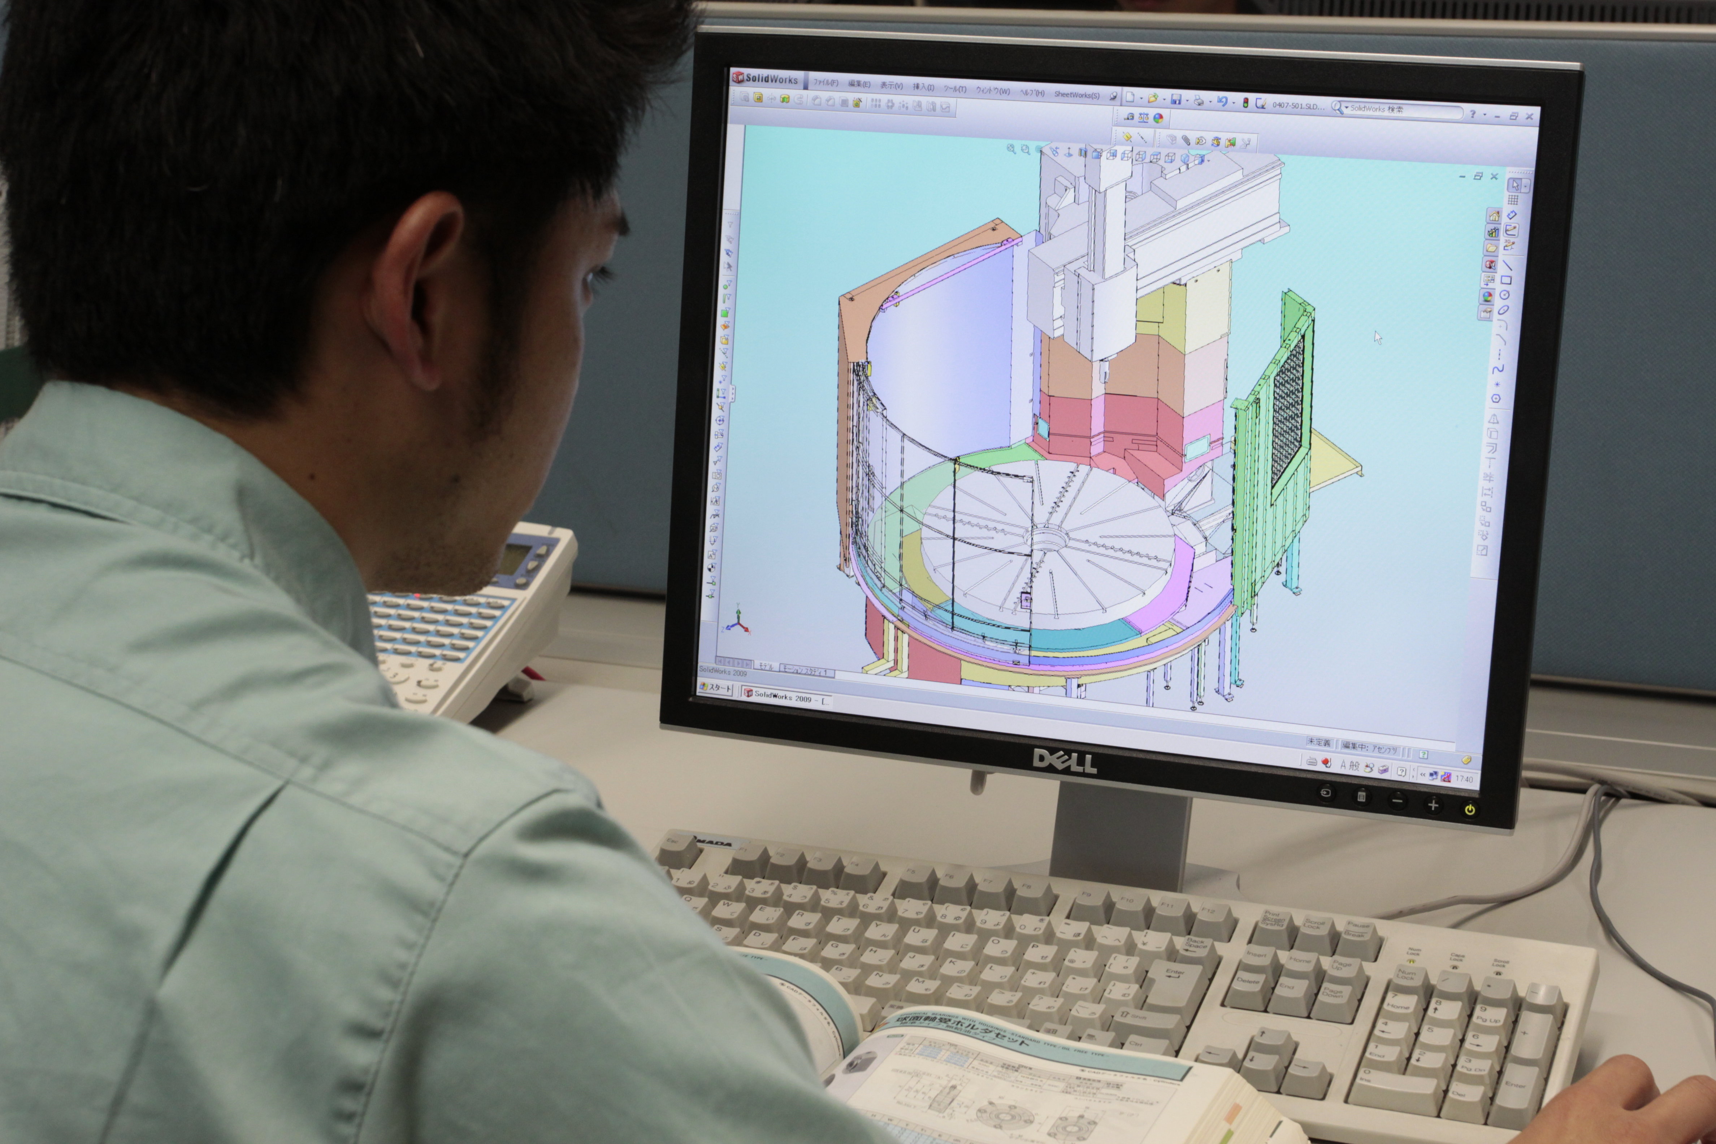1716x1144 pixels.
Task: Expand the Open dropdown arrow
Action: pyautogui.click(x=1165, y=99)
